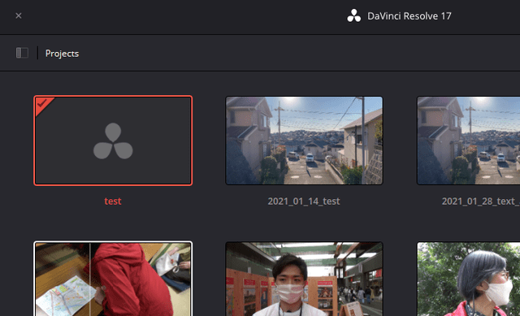Click the red 'test' project name
Screen dimensions: 520x316
point(113,201)
